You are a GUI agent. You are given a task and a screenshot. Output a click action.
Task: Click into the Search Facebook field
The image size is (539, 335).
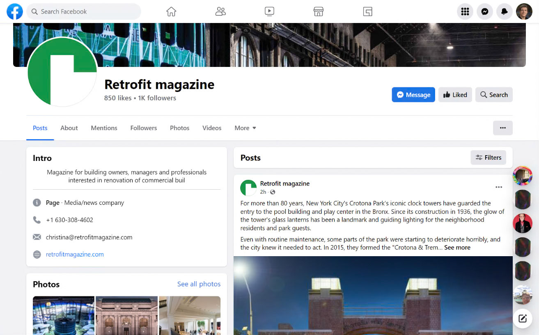[84, 11]
